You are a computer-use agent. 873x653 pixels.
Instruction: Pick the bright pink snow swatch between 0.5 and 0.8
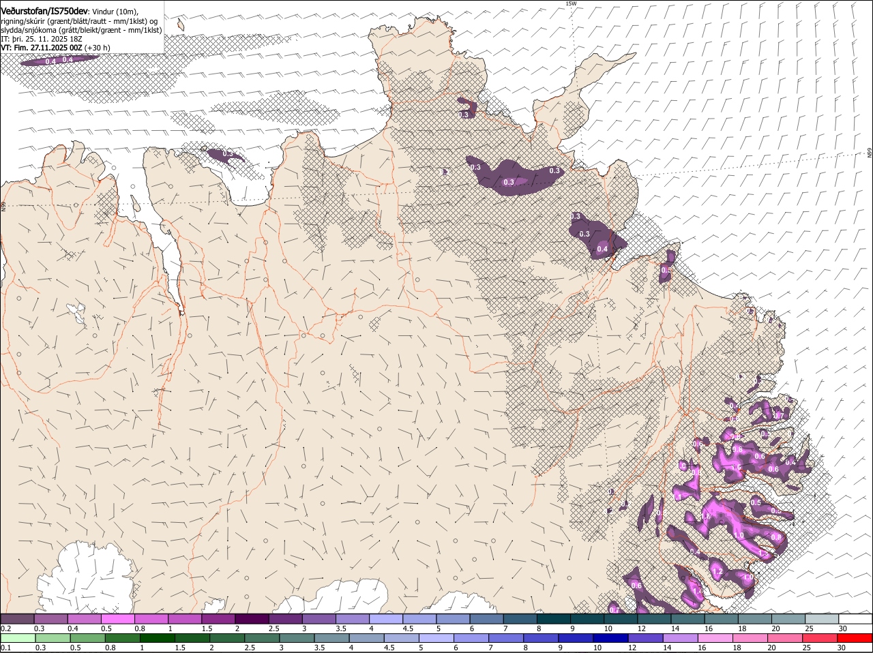tap(118, 619)
